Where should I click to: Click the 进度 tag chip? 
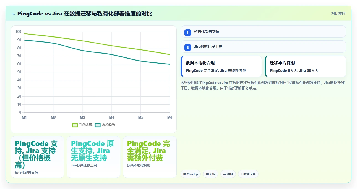(x=228, y=174)
